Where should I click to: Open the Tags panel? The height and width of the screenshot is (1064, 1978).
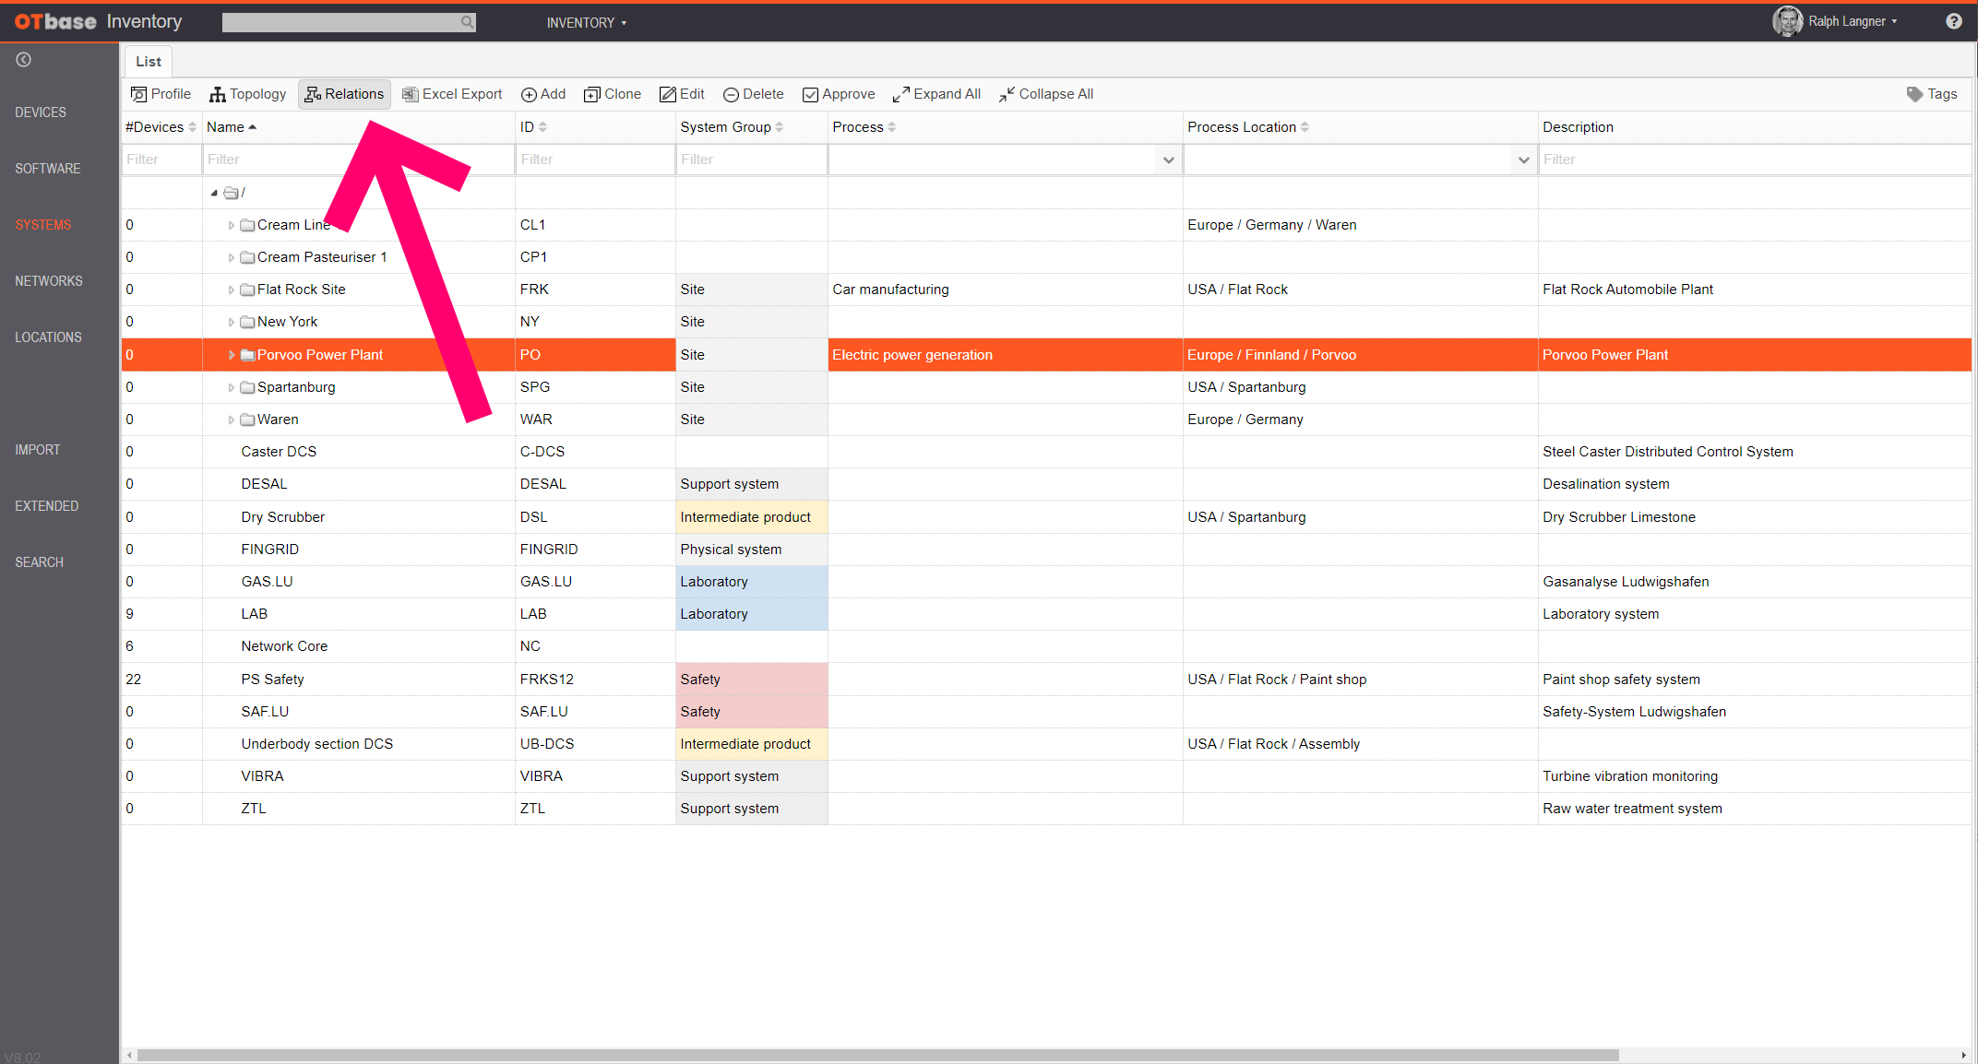1932,94
